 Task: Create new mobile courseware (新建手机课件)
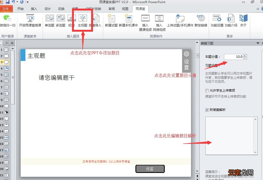128,20
